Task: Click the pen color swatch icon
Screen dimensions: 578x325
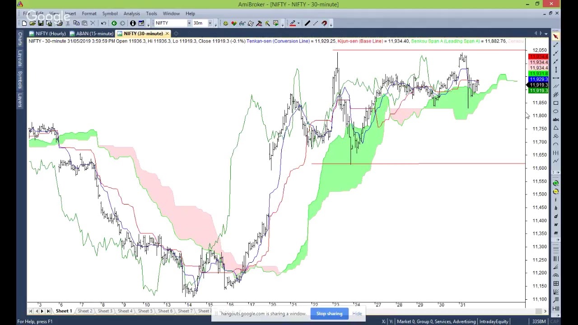Action: pos(292,23)
